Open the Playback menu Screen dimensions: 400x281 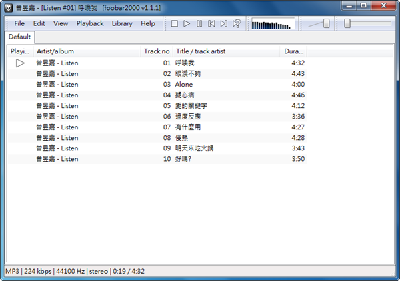tap(90, 23)
